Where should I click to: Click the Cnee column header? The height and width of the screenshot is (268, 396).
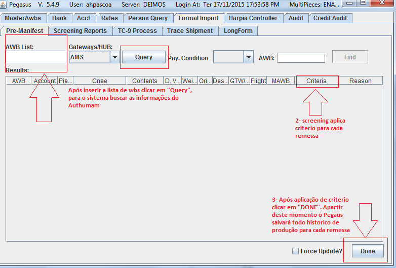point(99,81)
